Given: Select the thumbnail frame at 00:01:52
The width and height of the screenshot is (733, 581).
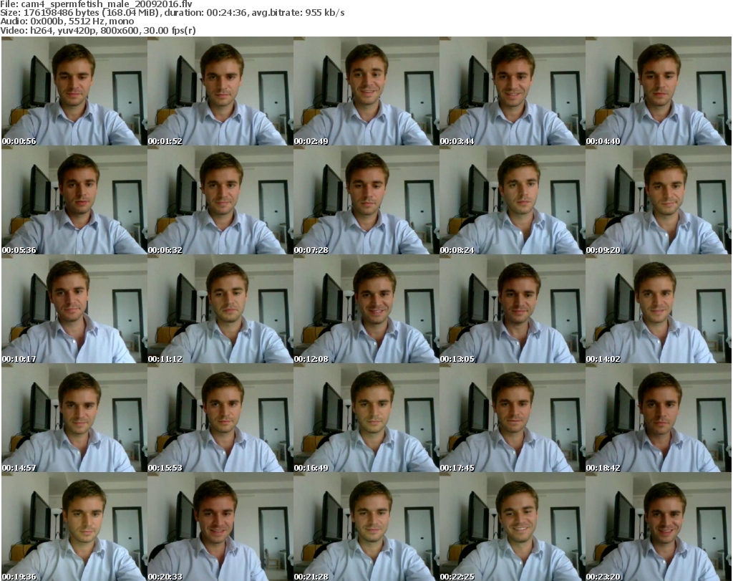Looking at the screenshot, I should [220, 91].
